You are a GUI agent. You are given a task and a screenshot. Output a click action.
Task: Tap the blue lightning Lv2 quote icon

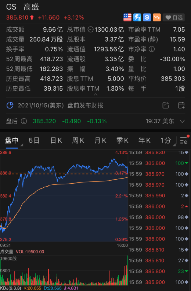(x=137, y=17)
